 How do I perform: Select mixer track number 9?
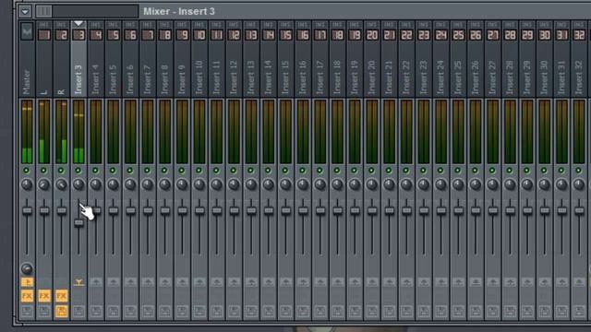tap(183, 35)
